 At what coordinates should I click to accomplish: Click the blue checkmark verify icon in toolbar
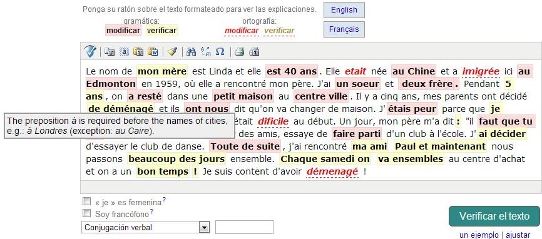pyautogui.click(x=91, y=52)
